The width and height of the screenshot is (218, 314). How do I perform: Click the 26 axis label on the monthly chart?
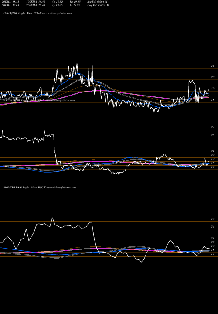pos(213,219)
